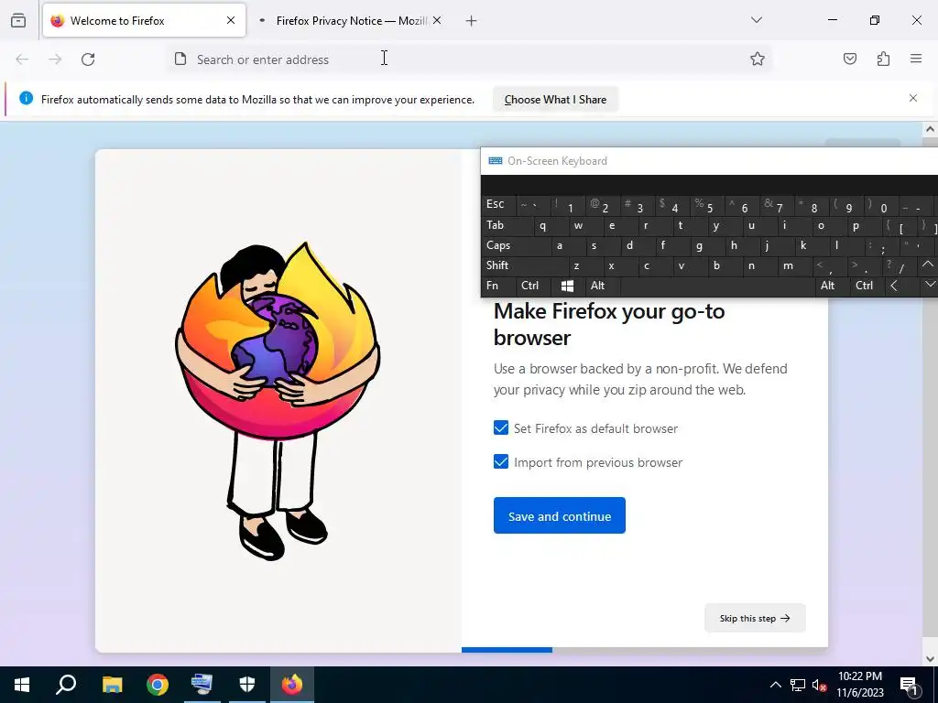Open On-Screen Keyboard app in taskbar
Image resolution: width=938 pixels, height=703 pixels.
click(202, 685)
